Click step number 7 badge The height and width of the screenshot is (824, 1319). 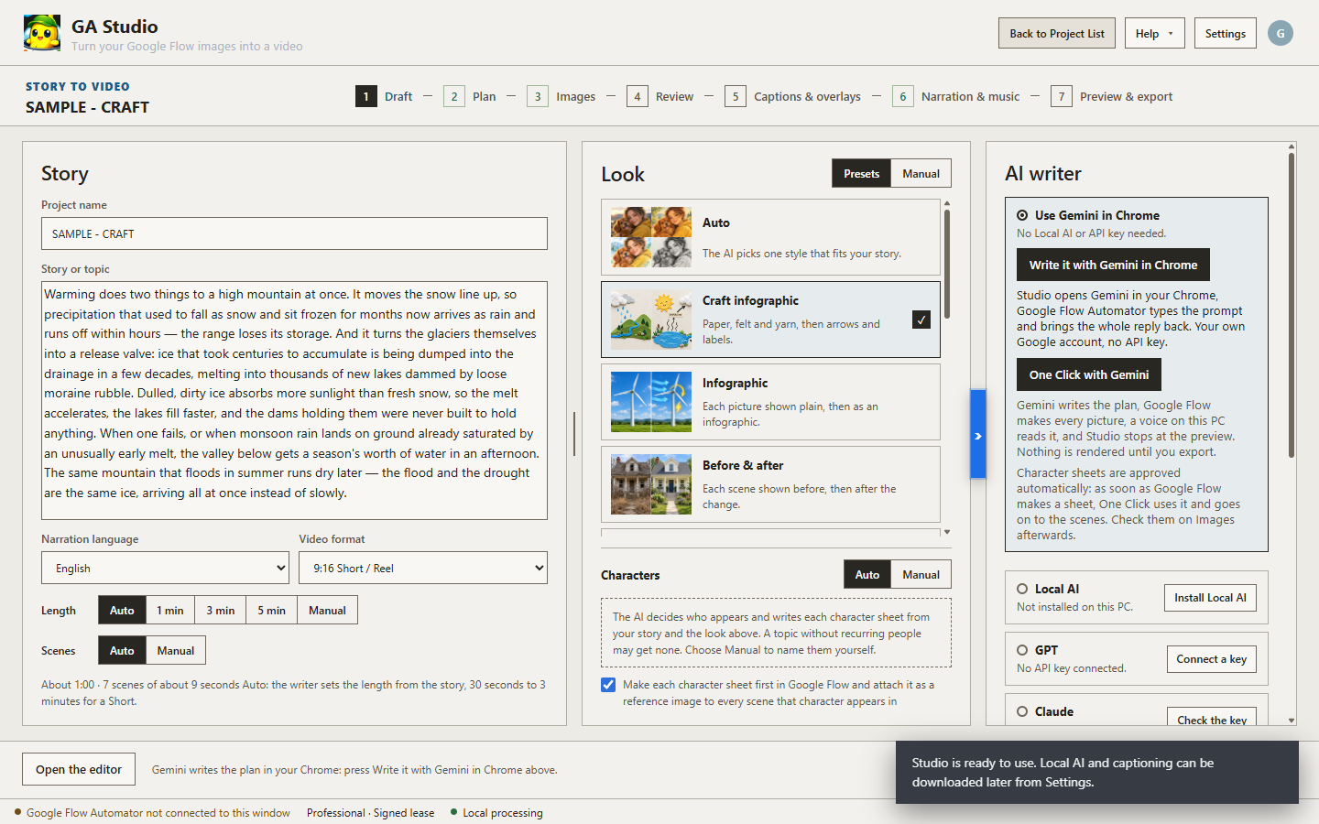(x=1062, y=96)
